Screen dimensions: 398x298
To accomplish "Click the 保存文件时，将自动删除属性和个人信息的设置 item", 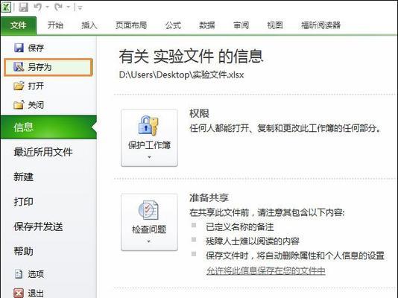I will 295,256.
